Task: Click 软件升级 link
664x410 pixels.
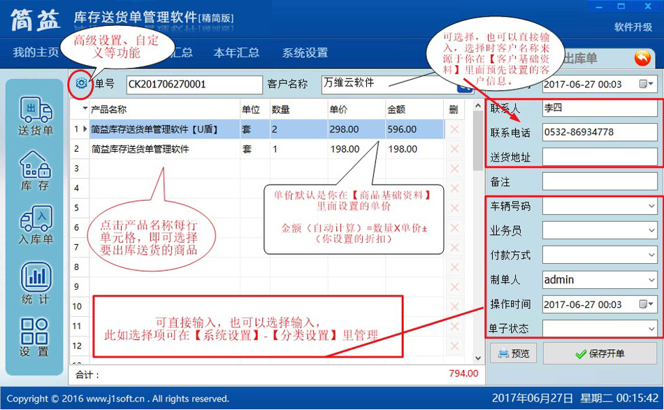Action: [x=633, y=27]
